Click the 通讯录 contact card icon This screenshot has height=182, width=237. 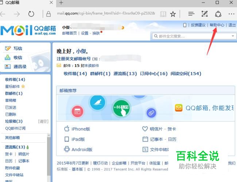click(x=8, y=67)
